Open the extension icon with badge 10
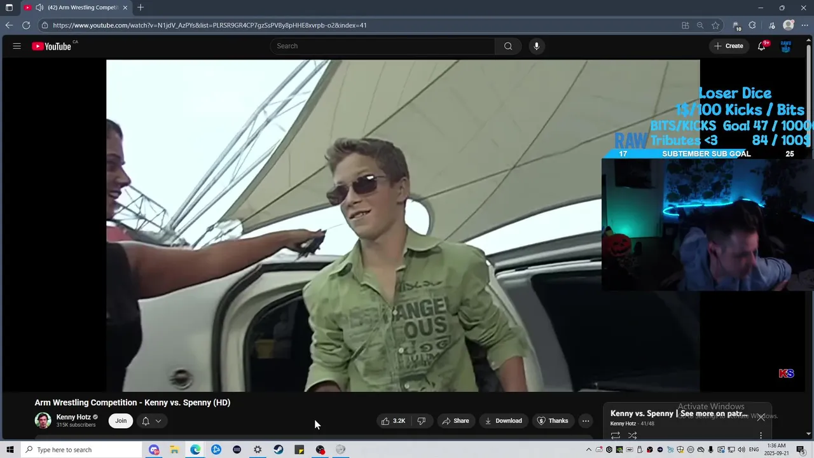The image size is (814, 458). coord(737,25)
